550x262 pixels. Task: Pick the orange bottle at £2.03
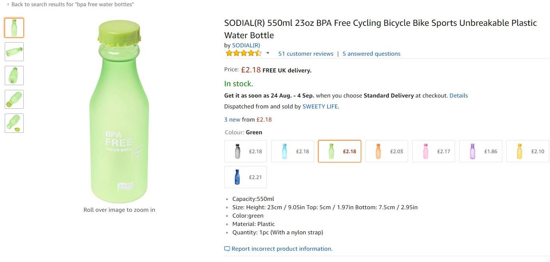tap(387, 151)
